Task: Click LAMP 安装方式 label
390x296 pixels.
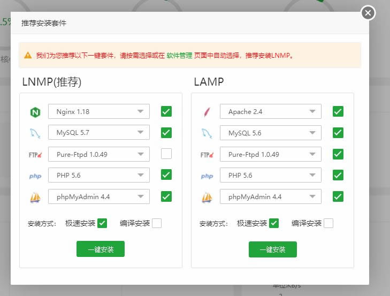Action: (213, 224)
